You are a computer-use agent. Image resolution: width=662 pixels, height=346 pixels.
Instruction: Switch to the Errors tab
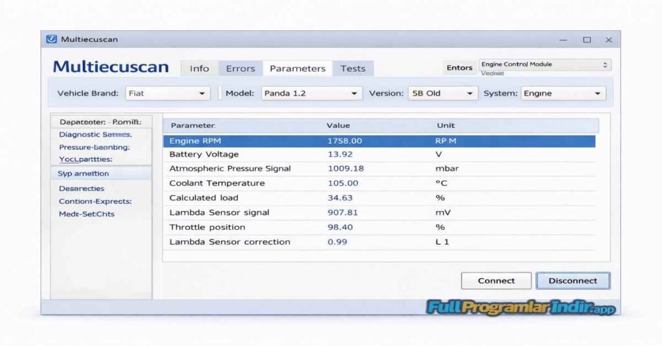pos(240,68)
